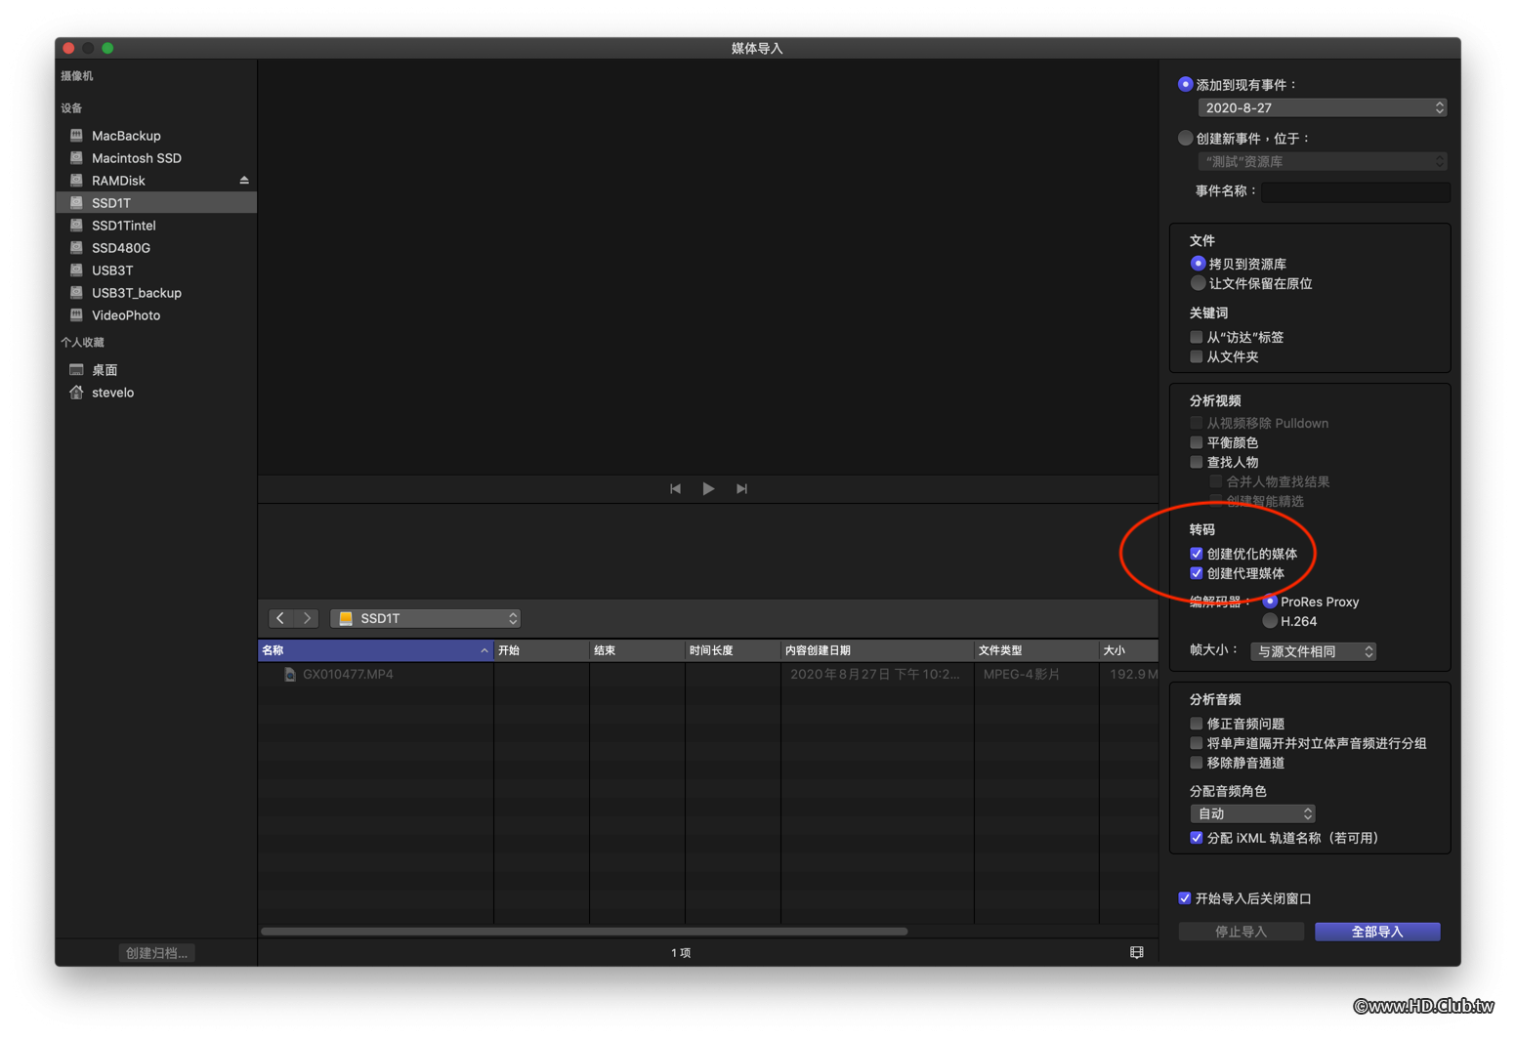Sort file list by 时间长度 column

(x=734, y=650)
